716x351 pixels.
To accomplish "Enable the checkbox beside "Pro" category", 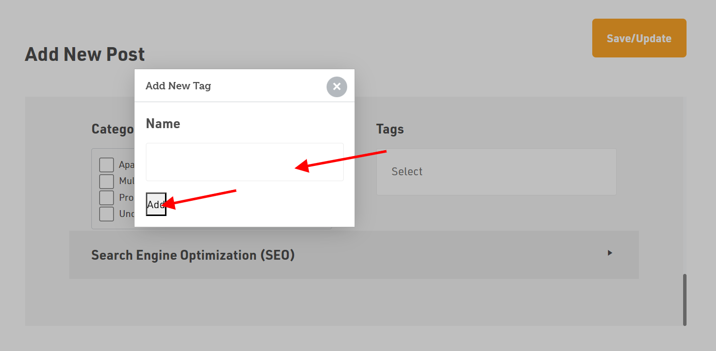I will [107, 197].
